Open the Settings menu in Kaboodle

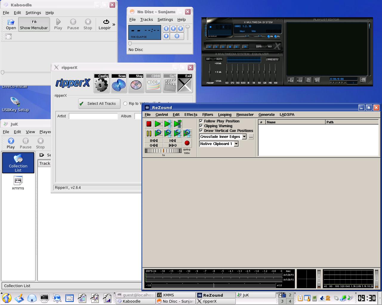coord(33,13)
